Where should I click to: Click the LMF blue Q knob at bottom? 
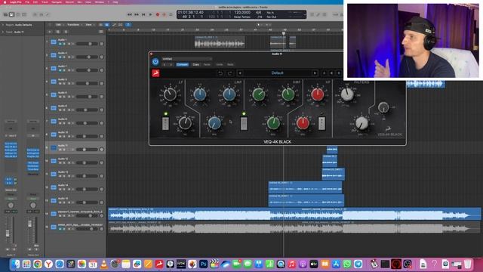pyautogui.click(x=214, y=123)
